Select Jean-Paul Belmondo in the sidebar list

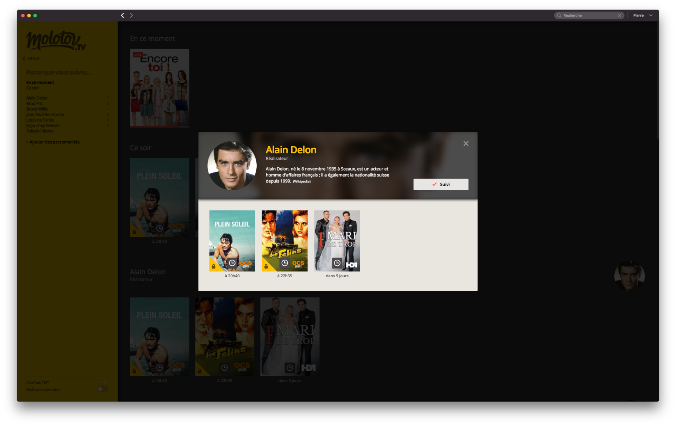[x=45, y=115]
